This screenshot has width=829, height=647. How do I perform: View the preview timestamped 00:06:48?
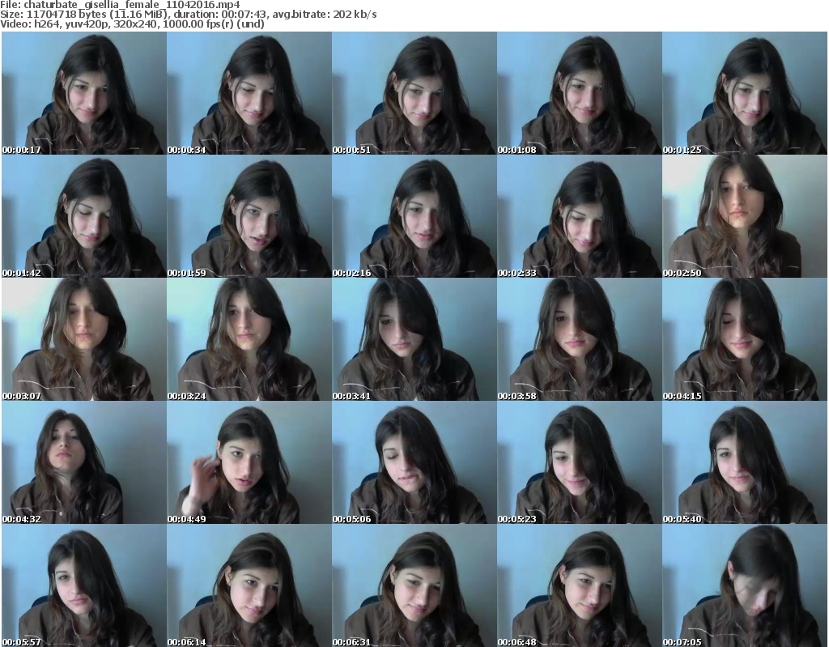point(580,585)
